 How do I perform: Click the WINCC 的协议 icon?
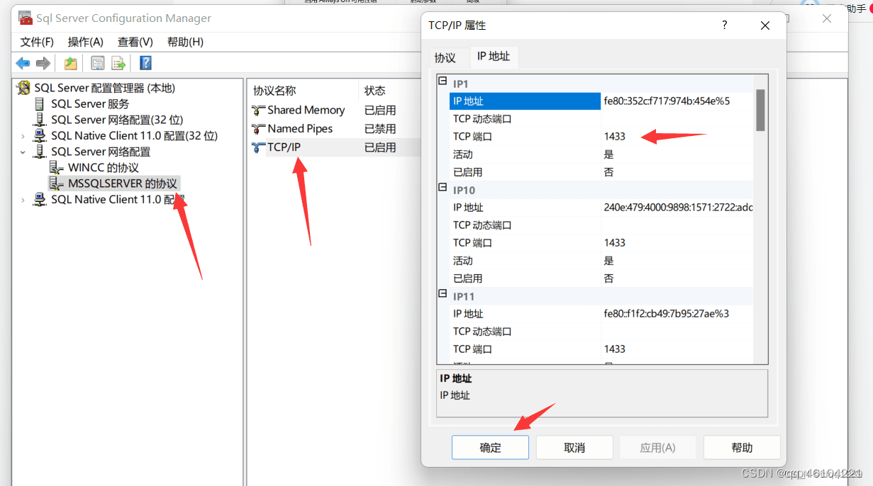click(57, 167)
